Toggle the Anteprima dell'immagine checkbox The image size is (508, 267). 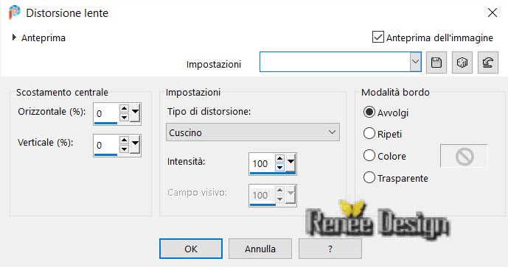pyautogui.click(x=378, y=38)
